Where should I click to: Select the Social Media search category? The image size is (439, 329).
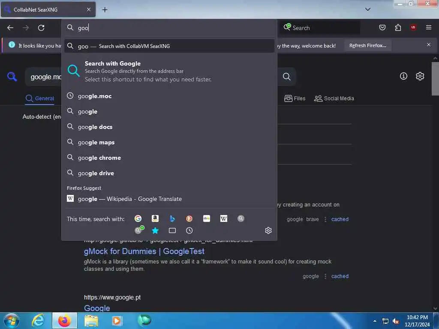click(334, 99)
